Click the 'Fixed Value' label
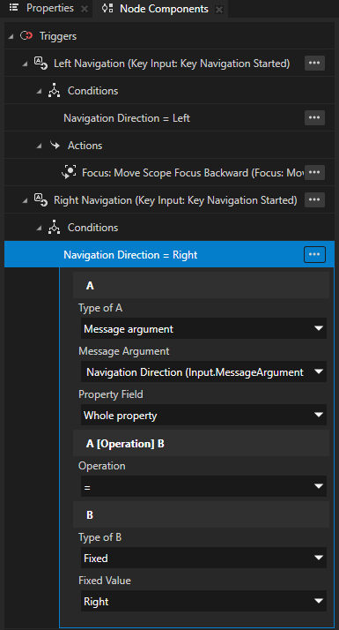Viewport: 339px width, 630px height. coord(105,581)
